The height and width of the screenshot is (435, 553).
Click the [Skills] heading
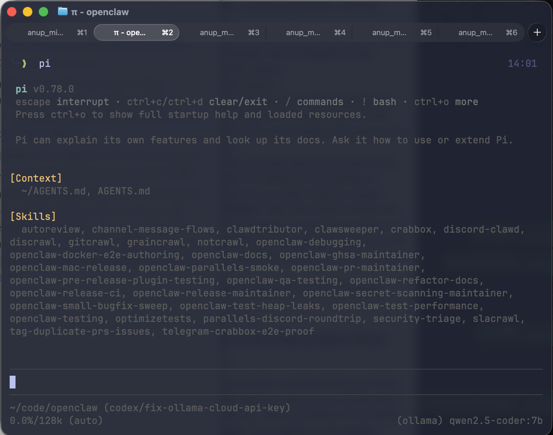coord(33,216)
